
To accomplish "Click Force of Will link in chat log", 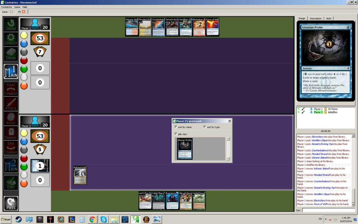I will (320, 204).
